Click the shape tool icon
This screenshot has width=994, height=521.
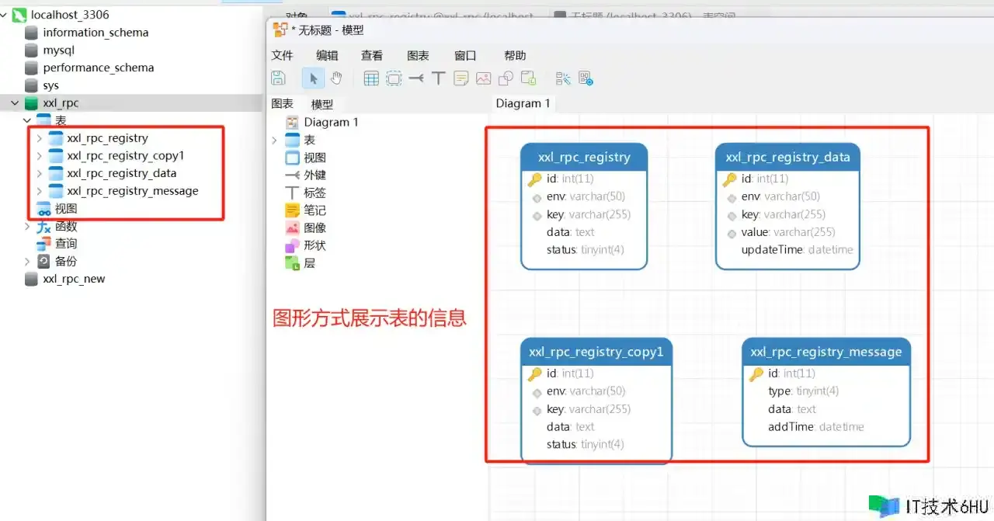506,78
